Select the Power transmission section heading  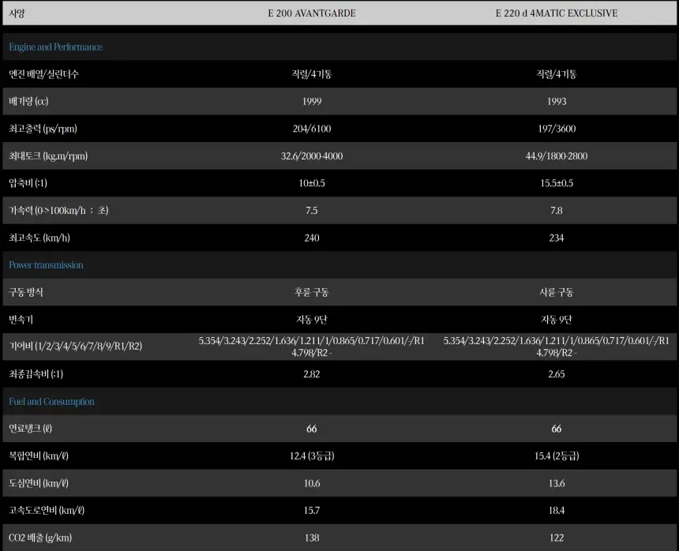click(x=46, y=265)
